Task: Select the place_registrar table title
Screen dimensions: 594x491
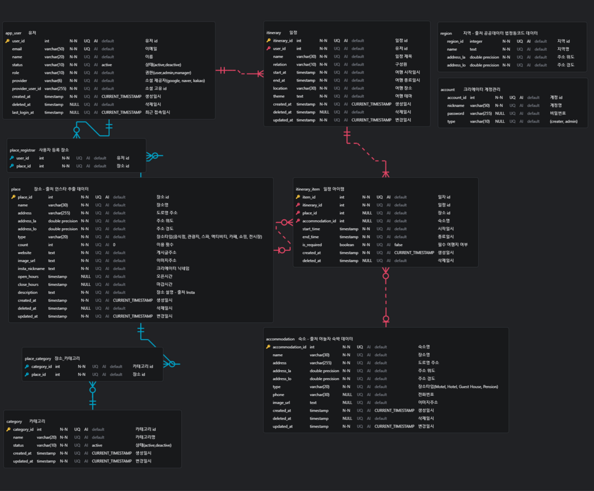Action: pyautogui.click(x=22, y=150)
